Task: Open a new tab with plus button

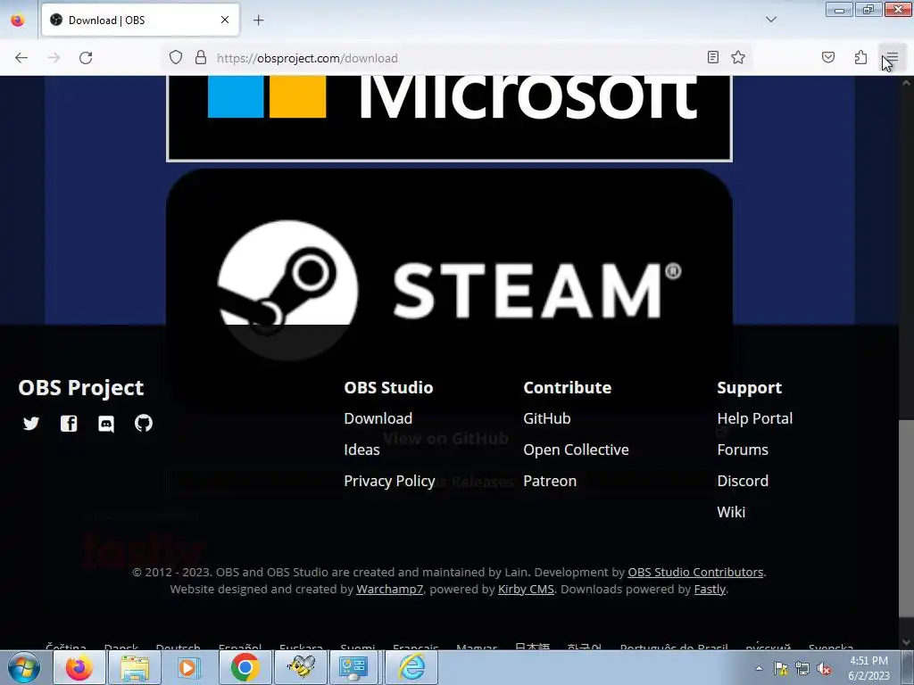Action: [259, 21]
